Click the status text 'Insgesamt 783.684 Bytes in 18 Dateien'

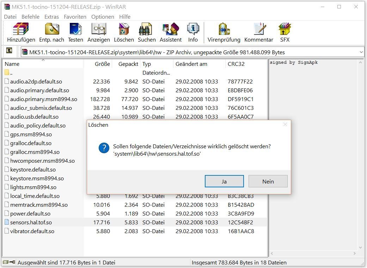(239, 263)
